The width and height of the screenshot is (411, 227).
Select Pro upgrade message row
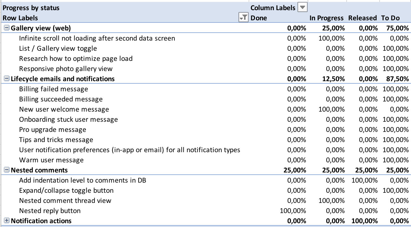(53, 130)
